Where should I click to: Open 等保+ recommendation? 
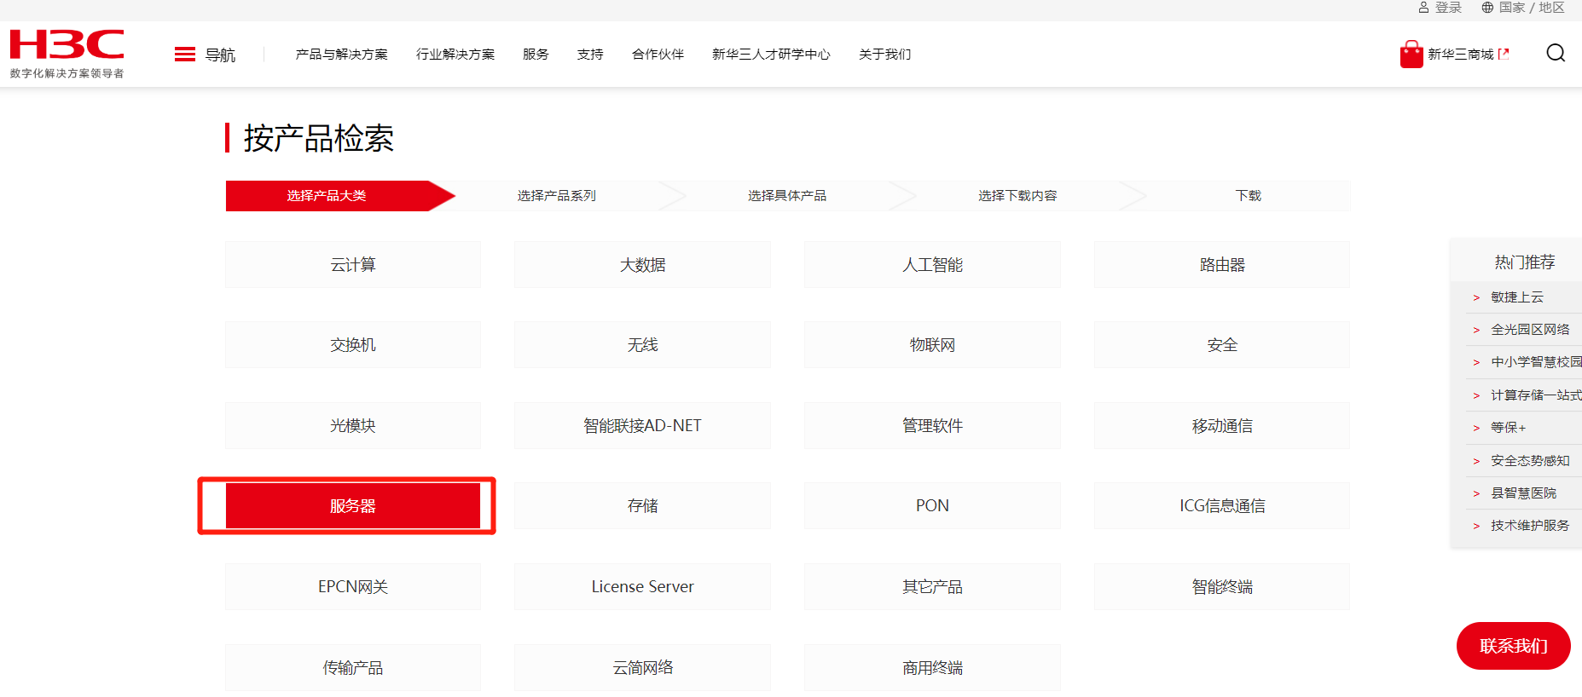1509,428
